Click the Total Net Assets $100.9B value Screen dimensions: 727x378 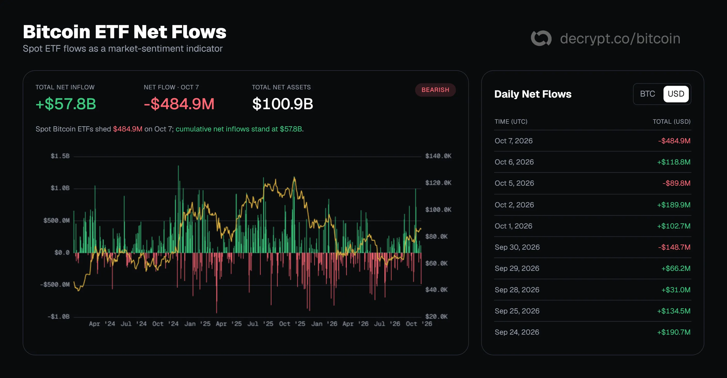point(282,104)
